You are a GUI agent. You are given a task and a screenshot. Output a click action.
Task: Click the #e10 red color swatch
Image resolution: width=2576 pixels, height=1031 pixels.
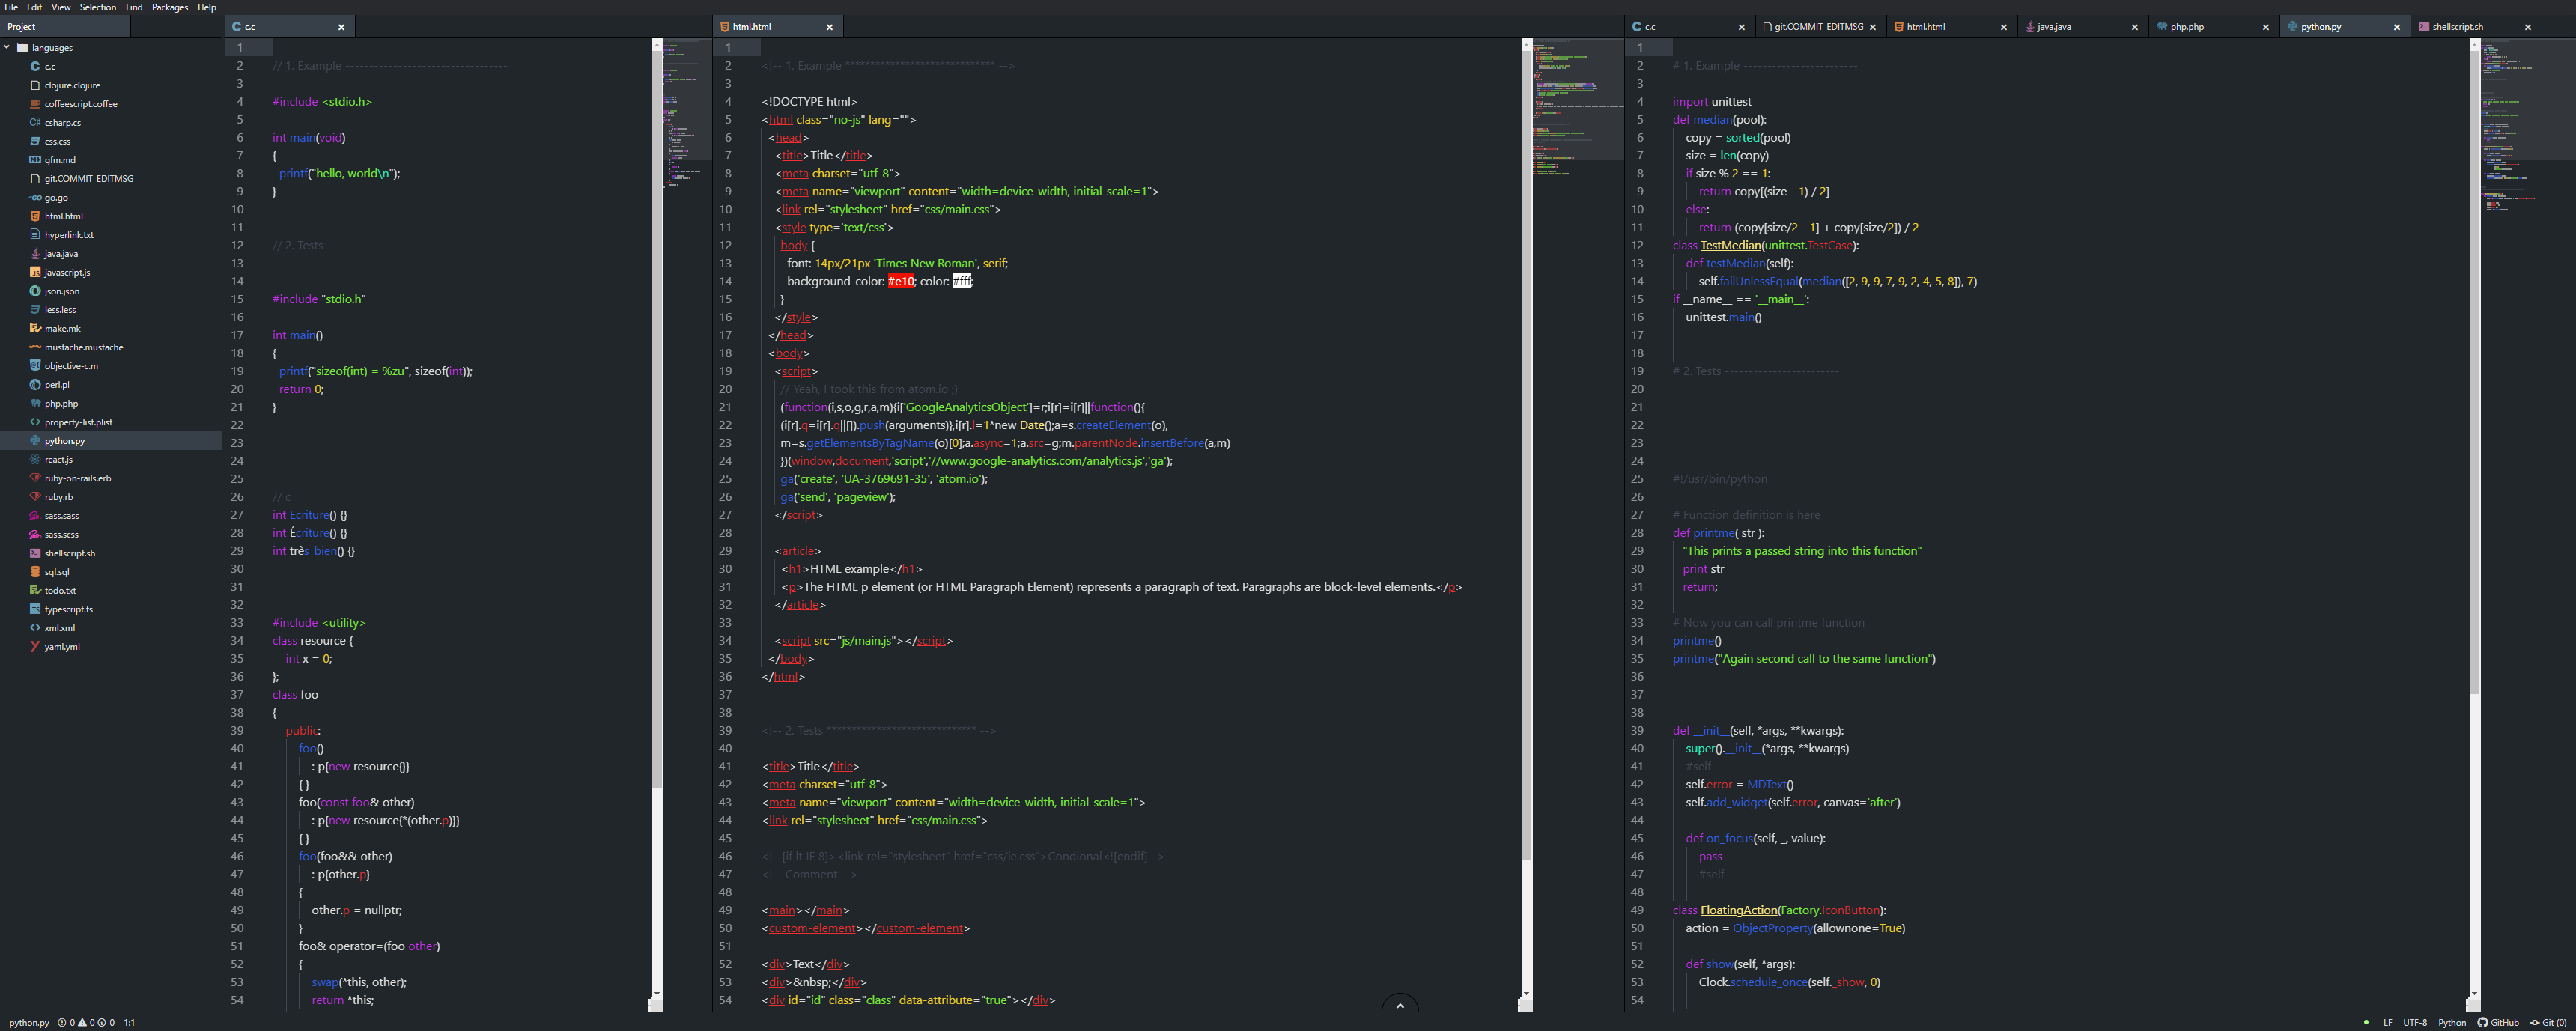pos(900,281)
